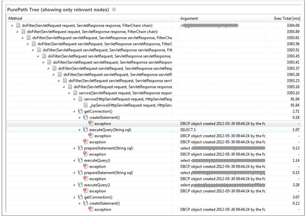This screenshot has height=216, width=308.
Task: Collapse the last getConnection() node at 3.07 ms
Action: pos(74,197)
